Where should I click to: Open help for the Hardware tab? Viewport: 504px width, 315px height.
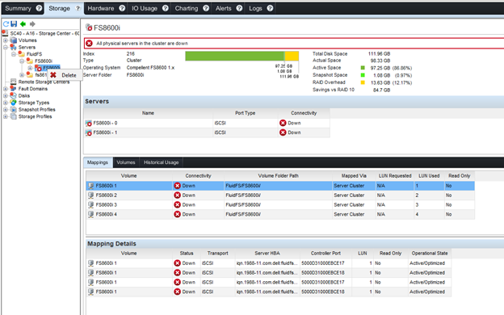point(122,8)
